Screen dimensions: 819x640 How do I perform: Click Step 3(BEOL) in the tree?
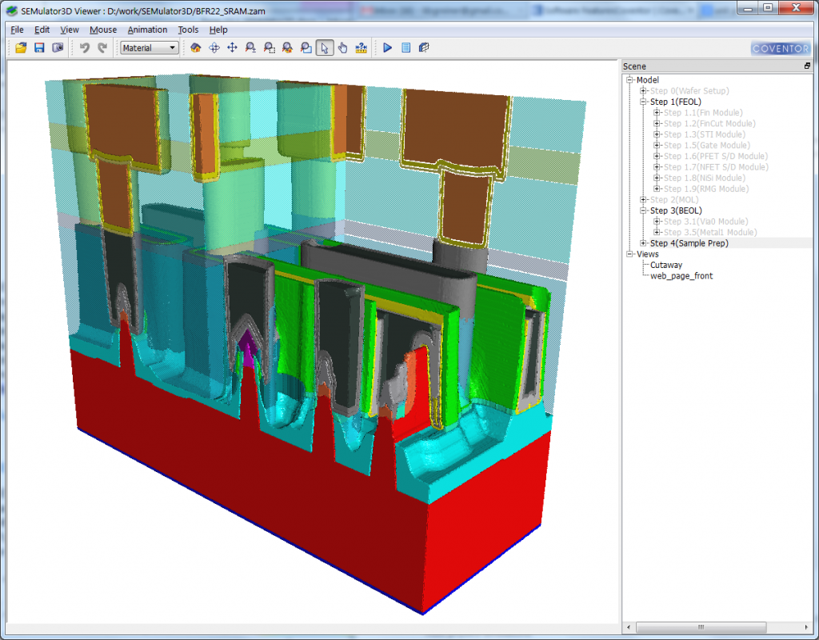pyautogui.click(x=676, y=210)
